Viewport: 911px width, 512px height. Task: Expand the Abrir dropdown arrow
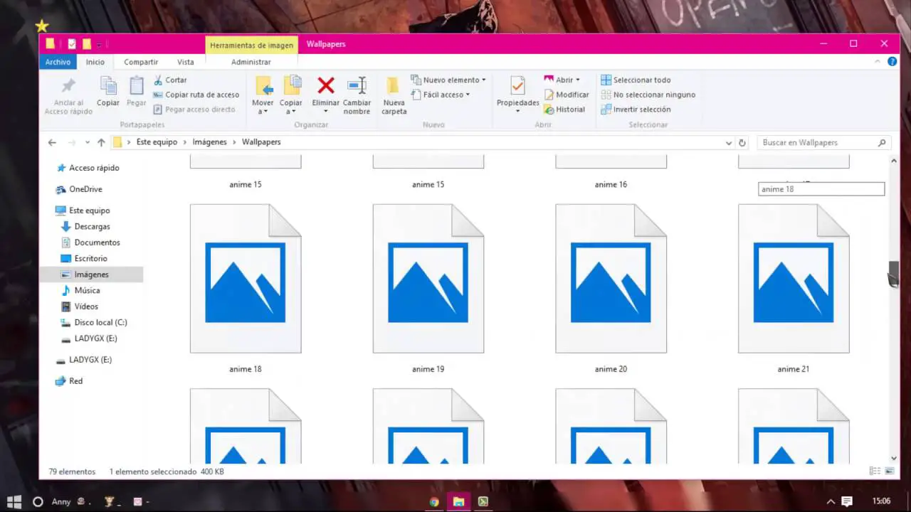click(578, 80)
